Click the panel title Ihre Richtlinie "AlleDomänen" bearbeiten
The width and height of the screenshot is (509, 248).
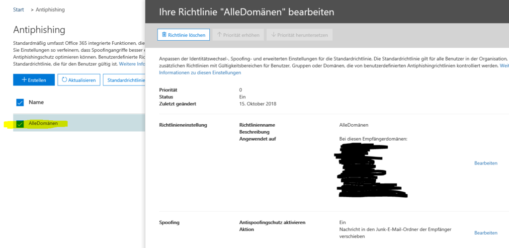[x=247, y=12]
